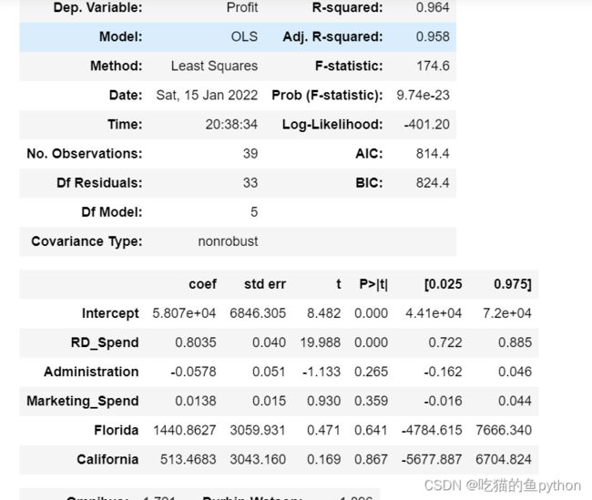
Task: Click the Prob (F-statistic) value 9.74e-23
Action: [423, 95]
